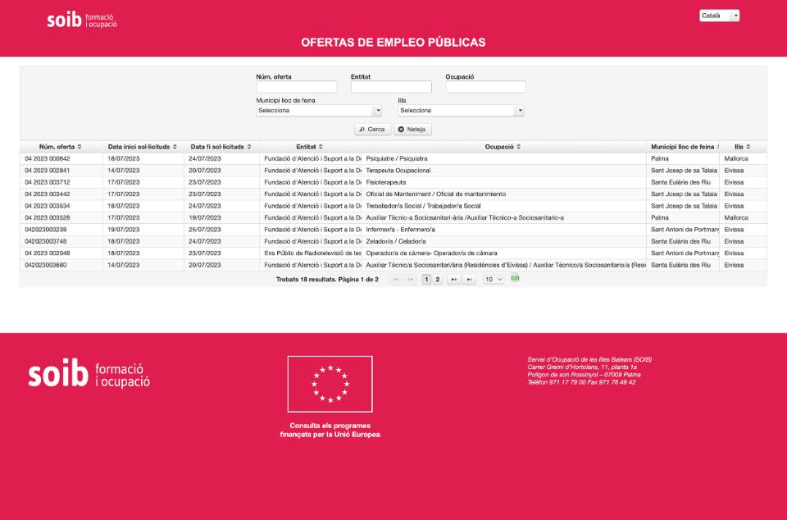Sort by Municipi lloc de feina column
This screenshot has width=787, height=520.
coord(683,147)
